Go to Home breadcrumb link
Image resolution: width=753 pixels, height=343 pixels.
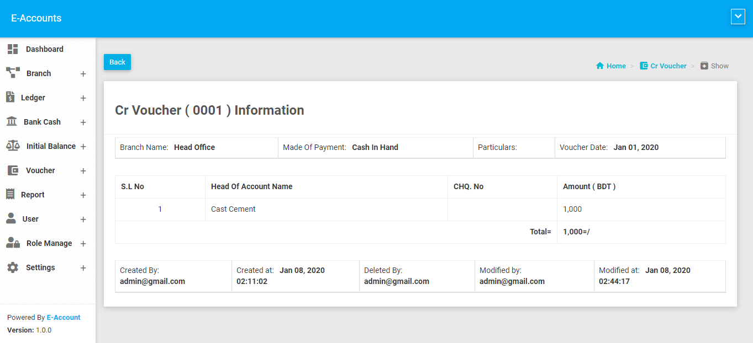(615, 66)
